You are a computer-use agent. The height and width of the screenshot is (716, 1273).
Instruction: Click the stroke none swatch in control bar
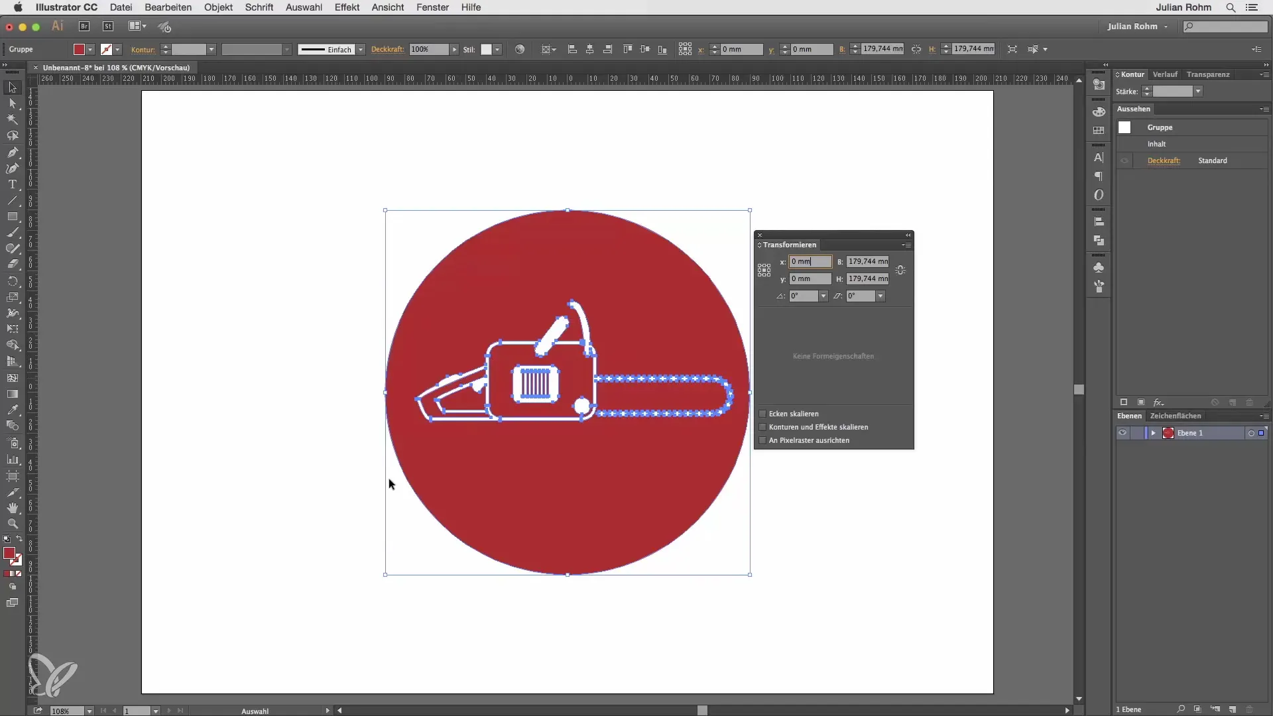(106, 50)
